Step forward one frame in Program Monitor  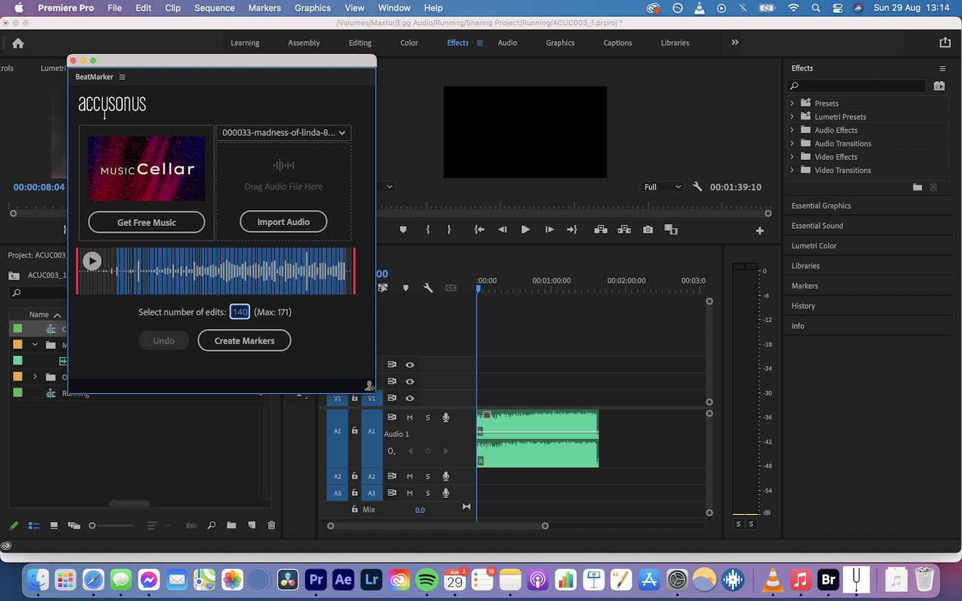[549, 229]
